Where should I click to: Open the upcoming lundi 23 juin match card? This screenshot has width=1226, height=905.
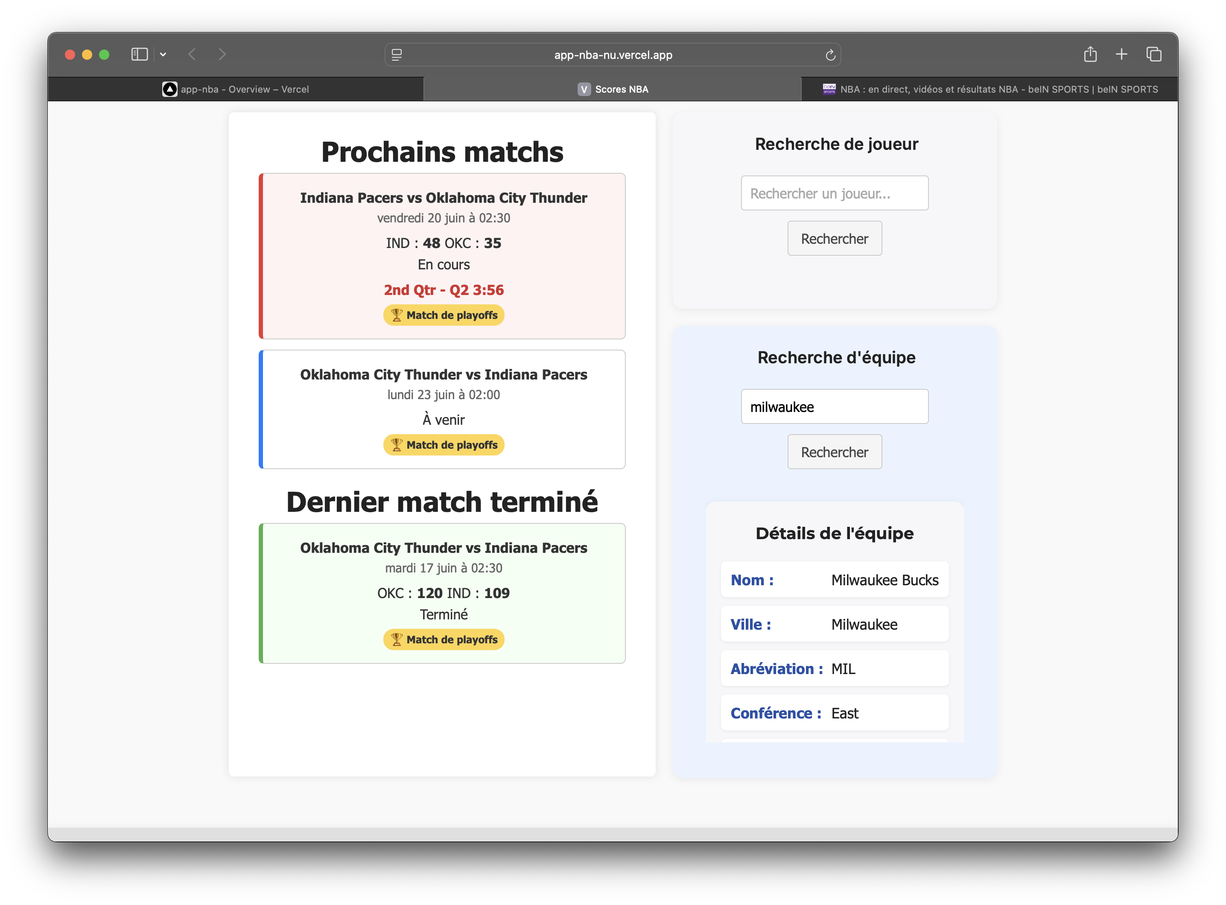442,409
